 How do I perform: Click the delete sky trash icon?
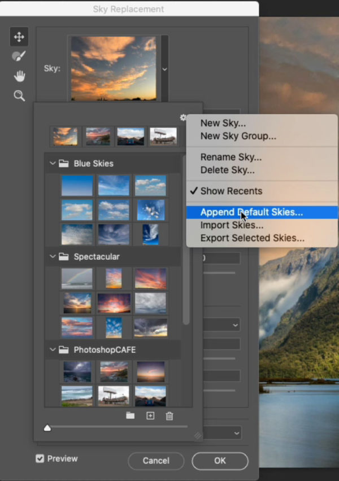point(169,416)
